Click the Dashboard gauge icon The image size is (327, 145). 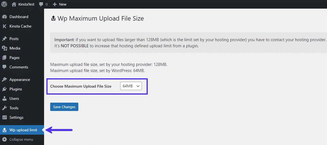pyautogui.click(x=4, y=17)
